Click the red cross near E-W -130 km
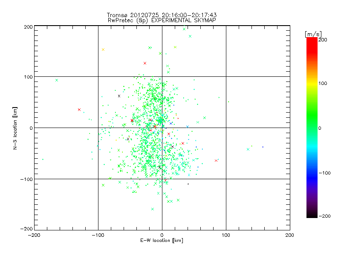341x256 pixels. pyautogui.click(x=79, y=110)
